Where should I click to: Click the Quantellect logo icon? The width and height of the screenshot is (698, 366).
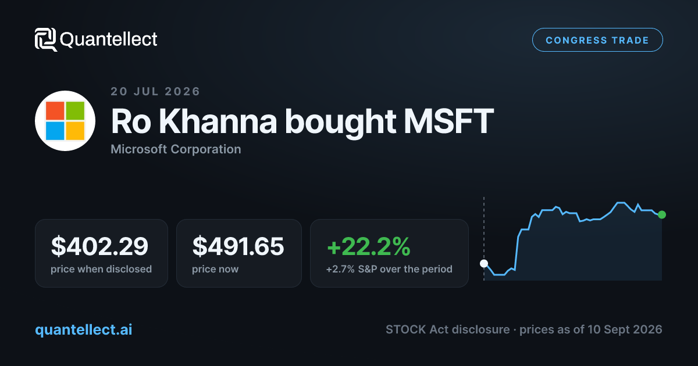[46, 40]
